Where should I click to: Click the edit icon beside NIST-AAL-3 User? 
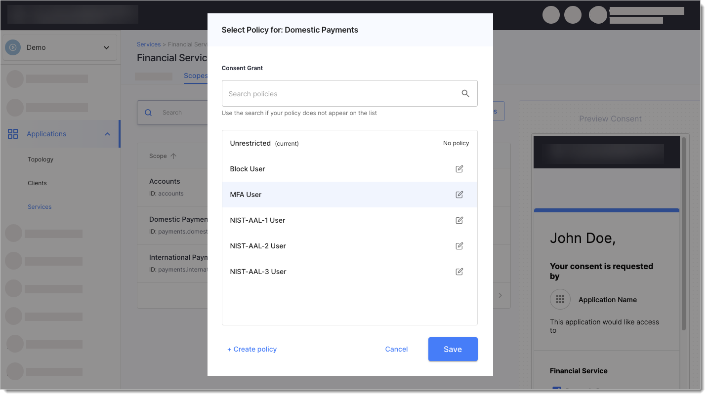[459, 272]
